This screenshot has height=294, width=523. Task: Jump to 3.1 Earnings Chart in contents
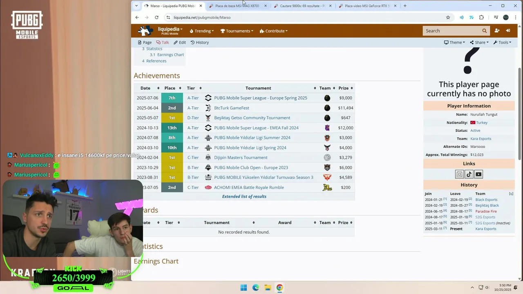coord(167,55)
